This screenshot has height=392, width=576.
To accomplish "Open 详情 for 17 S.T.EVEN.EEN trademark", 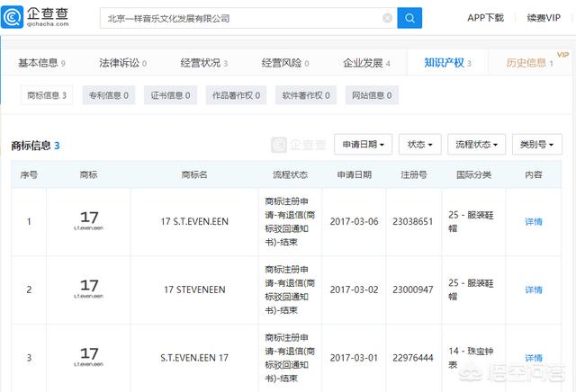I will point(534,222).
